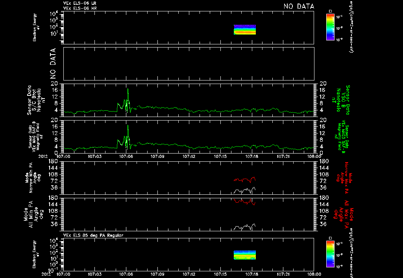
Task: Click the red Narrow Max PA trace
Action: click(244, 179)
